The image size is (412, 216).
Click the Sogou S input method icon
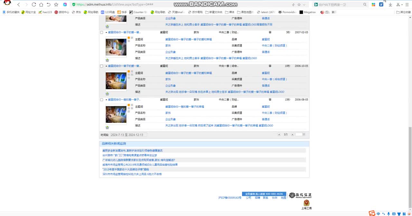point(372,213)
